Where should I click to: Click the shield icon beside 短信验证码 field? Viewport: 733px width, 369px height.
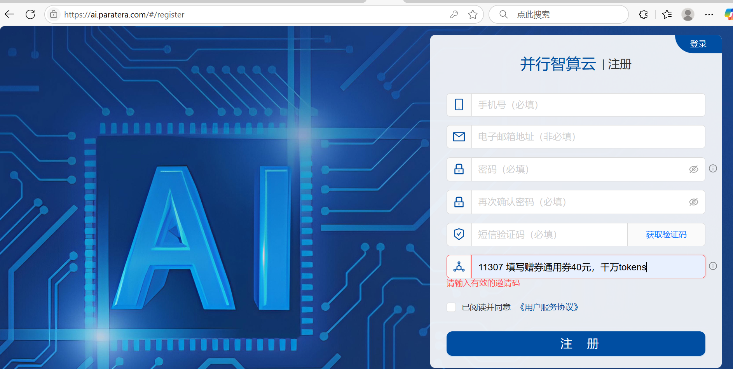coord(459,234)
